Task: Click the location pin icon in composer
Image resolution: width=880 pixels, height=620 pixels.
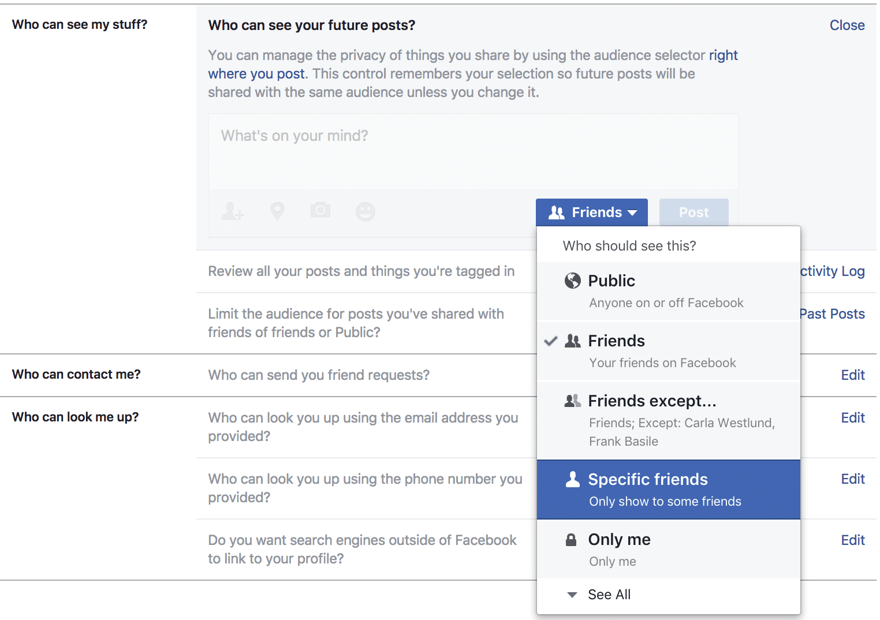Action: (x=277, y=211)
